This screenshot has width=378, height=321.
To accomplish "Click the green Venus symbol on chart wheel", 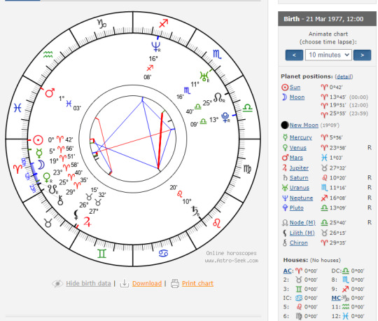I will (x=47, y=177).
